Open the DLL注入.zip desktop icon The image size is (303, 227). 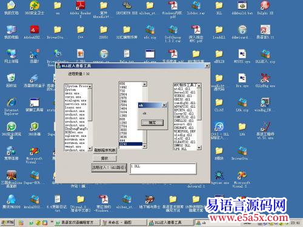point(265,56)
